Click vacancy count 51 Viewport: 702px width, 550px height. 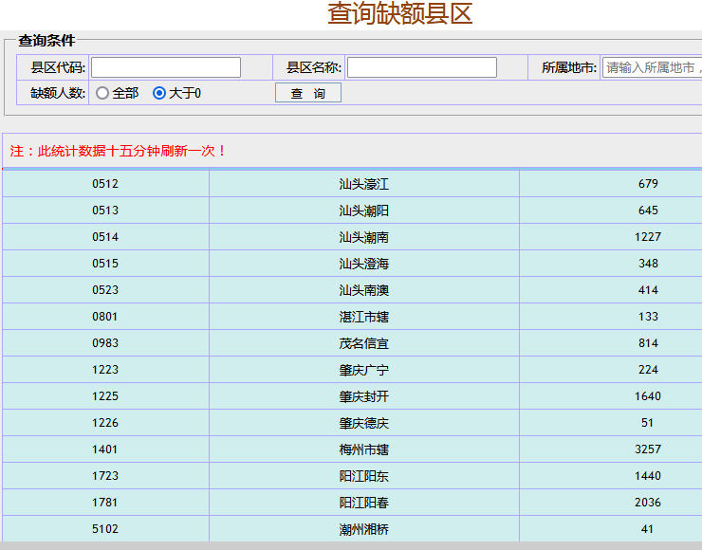tap(647, 423)
